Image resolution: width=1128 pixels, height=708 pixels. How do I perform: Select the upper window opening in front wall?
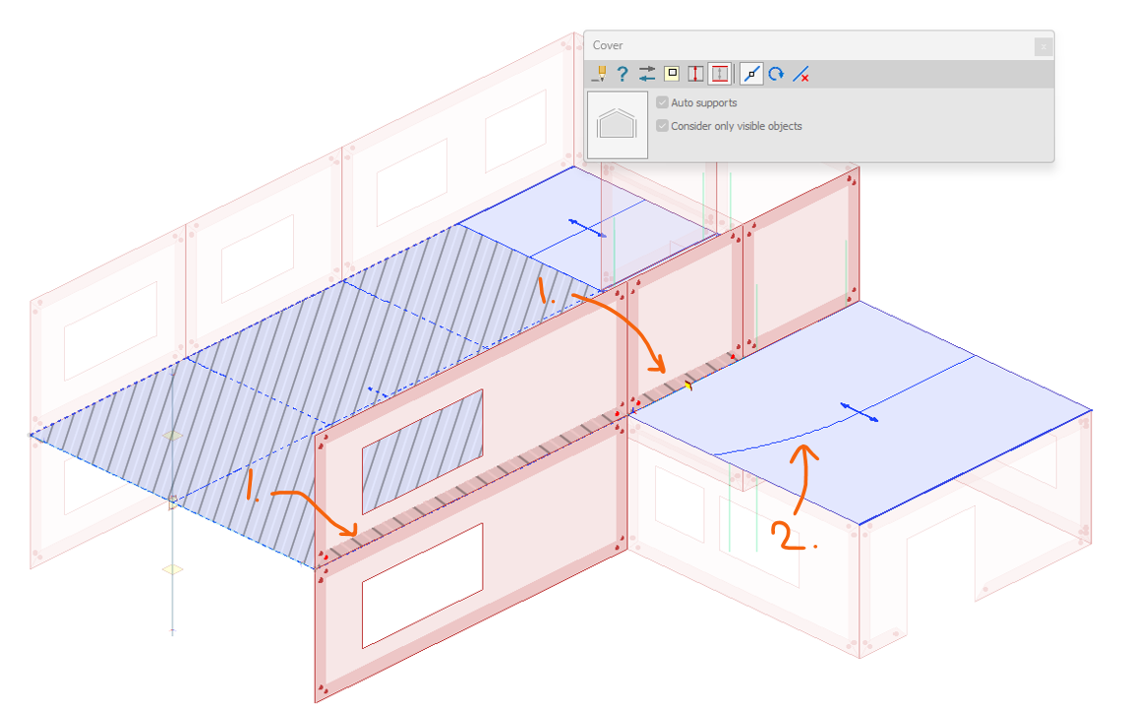click(422, 452)
